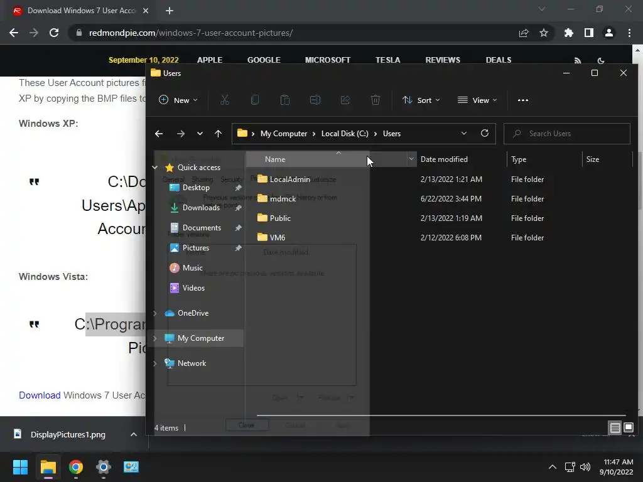Click the Copy icon in Explorer toolbar
The height and width of the screenshot is (482, 643).
[x=255, y=100]
